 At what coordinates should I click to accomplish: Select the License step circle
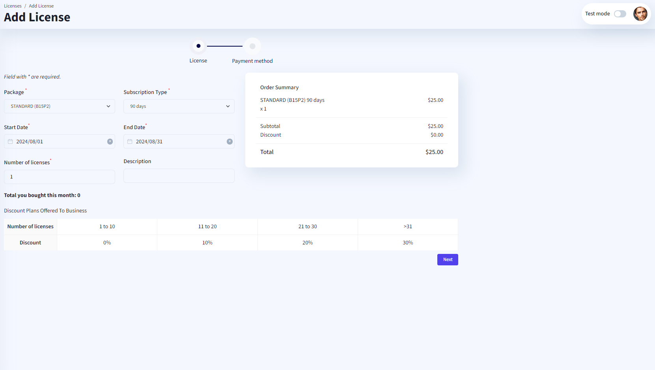pos(198,46)
